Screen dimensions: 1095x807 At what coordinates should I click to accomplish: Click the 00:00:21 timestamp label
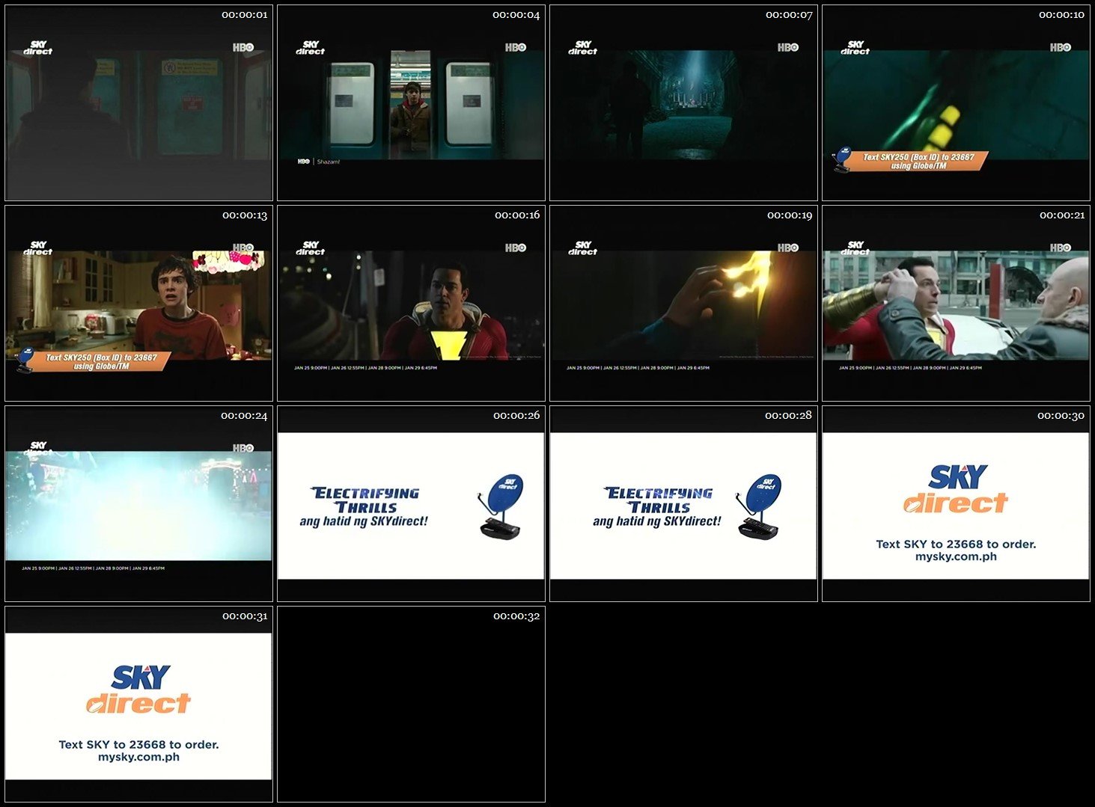click(x=1061, y=215)
